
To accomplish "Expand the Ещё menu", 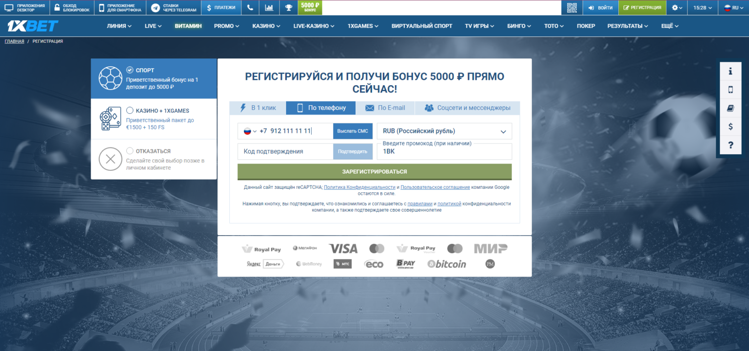I will [670, 26].
